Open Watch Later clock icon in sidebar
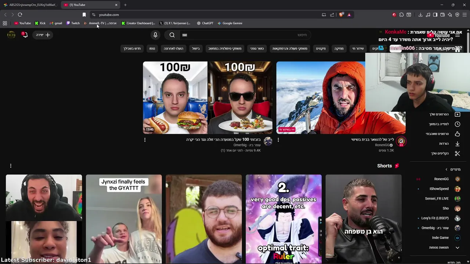Screen dimensions: 470x264 pos(457,124)
